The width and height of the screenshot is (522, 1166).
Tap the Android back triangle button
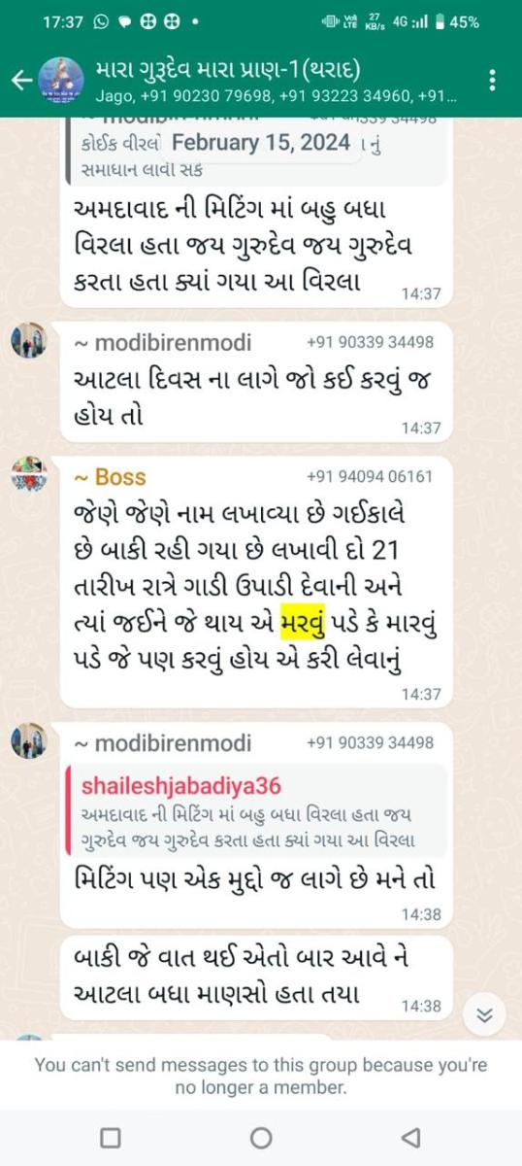click(x=410, y=1137)
